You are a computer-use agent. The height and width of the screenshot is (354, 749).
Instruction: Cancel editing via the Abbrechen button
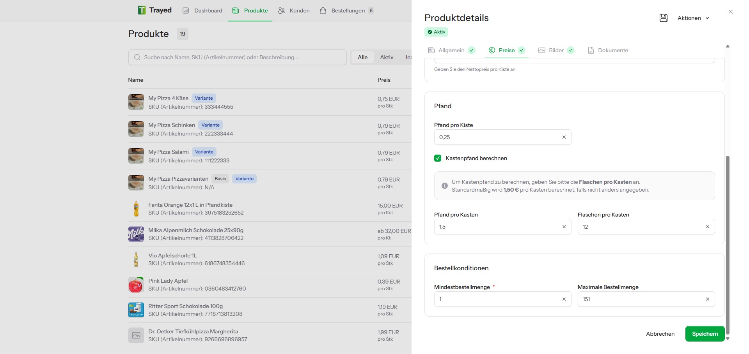coord(660,334)
